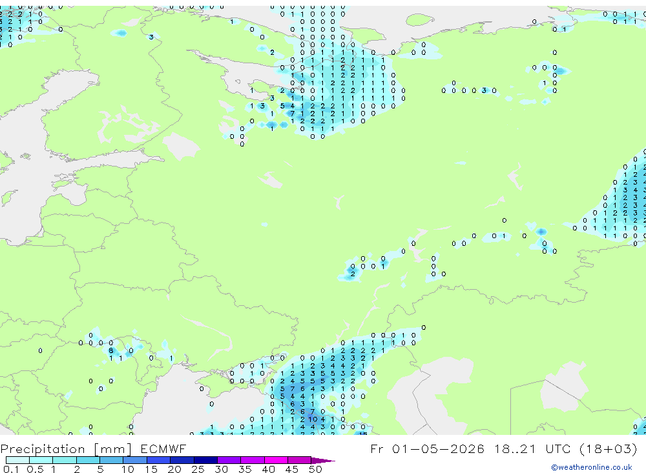Click the '20' legend scale label
The image size is (646, 473).
pyautogui.click(x=174, y=469)
